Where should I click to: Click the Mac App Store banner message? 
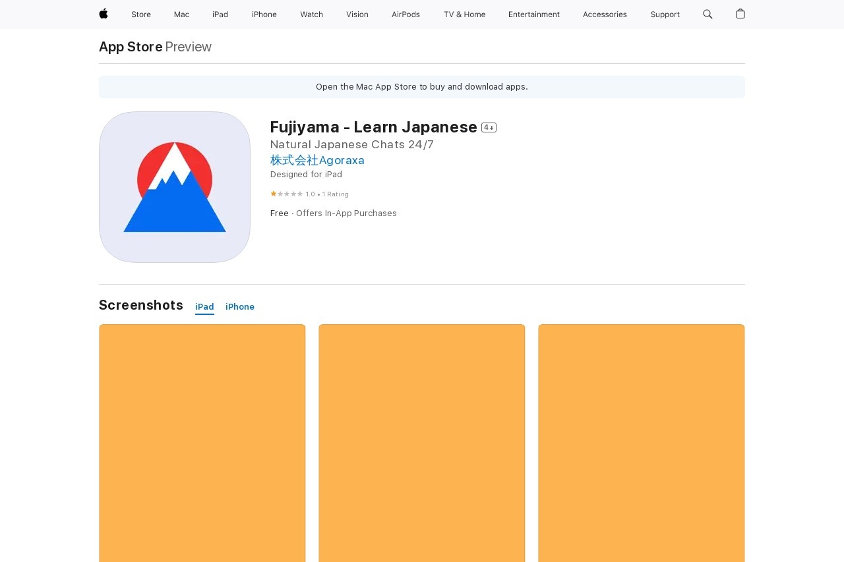click(x=422, y=87)
